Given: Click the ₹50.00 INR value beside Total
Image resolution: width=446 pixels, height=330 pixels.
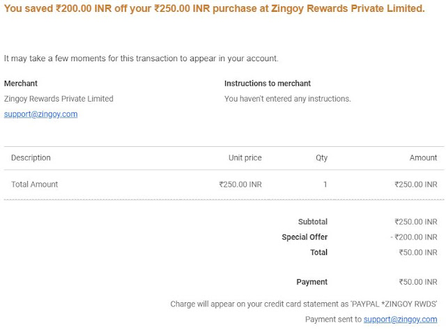Looking at the screenshot, I should pyautogui.click(x=418, y=253).
